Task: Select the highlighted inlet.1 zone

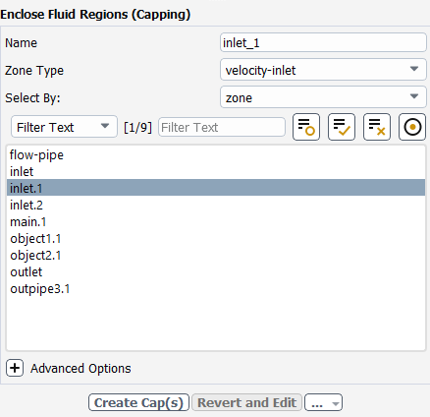Action: point(216,188)
